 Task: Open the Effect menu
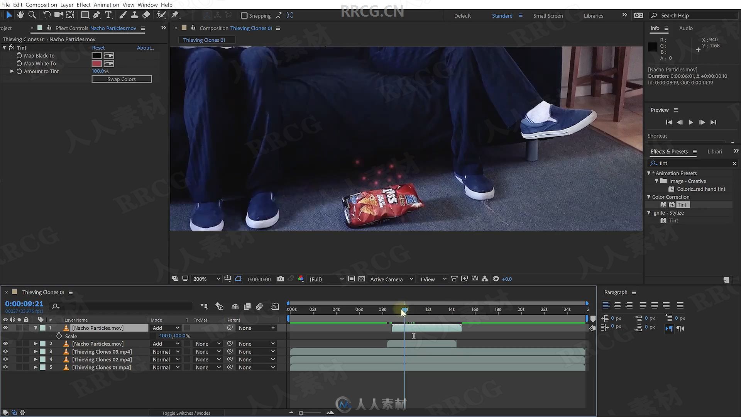(x=83, y=5)
